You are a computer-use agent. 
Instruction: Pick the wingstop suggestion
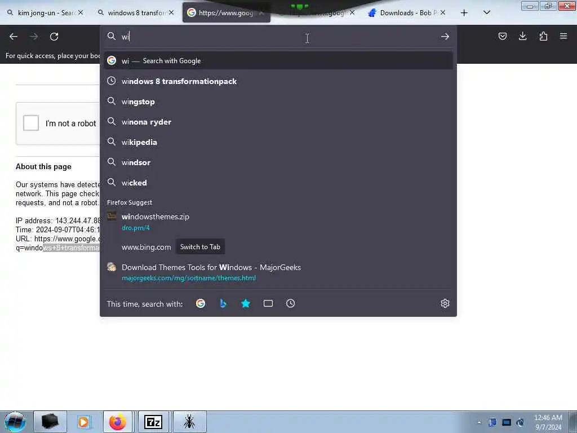(x=278, y=101)
